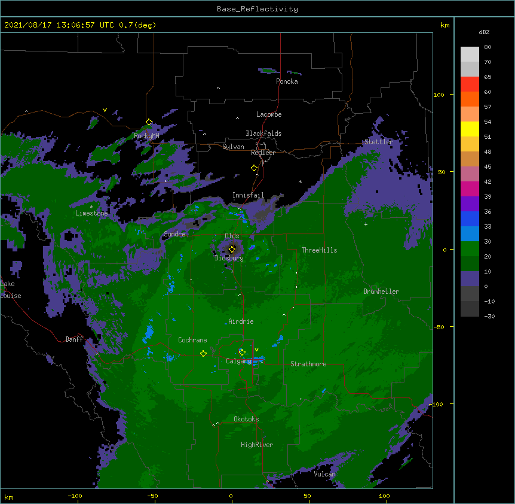Click the -30 value on legend scale
Screen dimensions: 515x504
[x=489, y=316]
